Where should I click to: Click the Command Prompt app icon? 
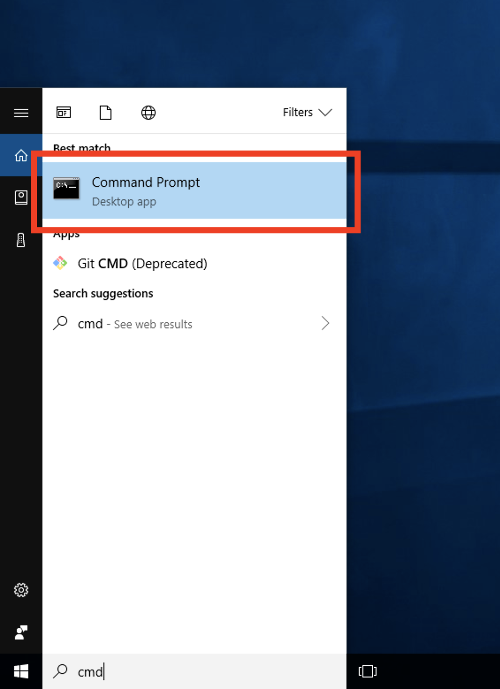pos(66,188)
